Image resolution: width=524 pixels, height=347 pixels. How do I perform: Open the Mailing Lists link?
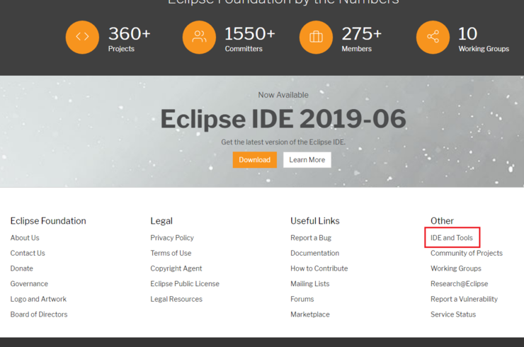tap(309, 284)
